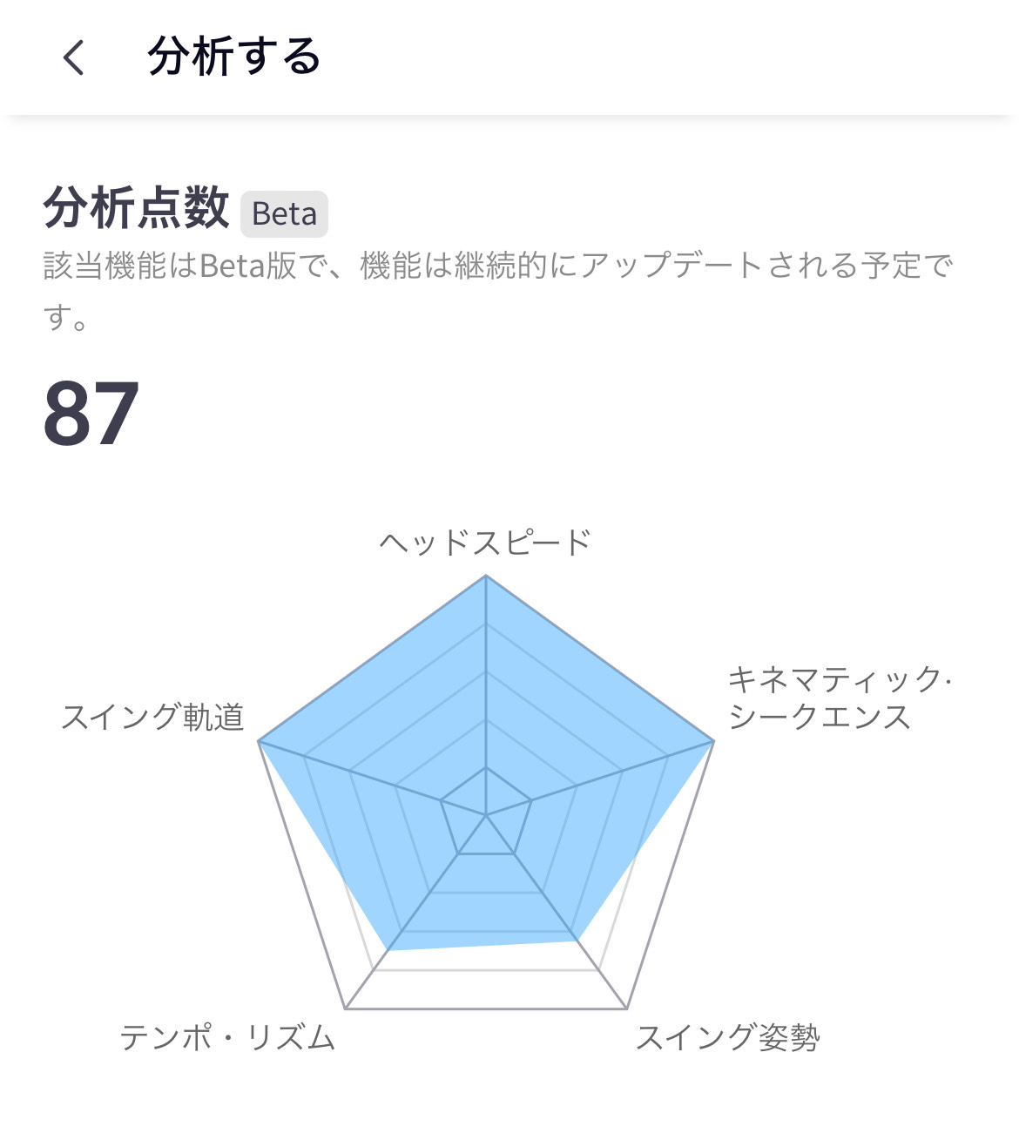Select the スイング姿勢 axis label
Screen dimensions: 1019x1133
click(x=728, y=1037)
